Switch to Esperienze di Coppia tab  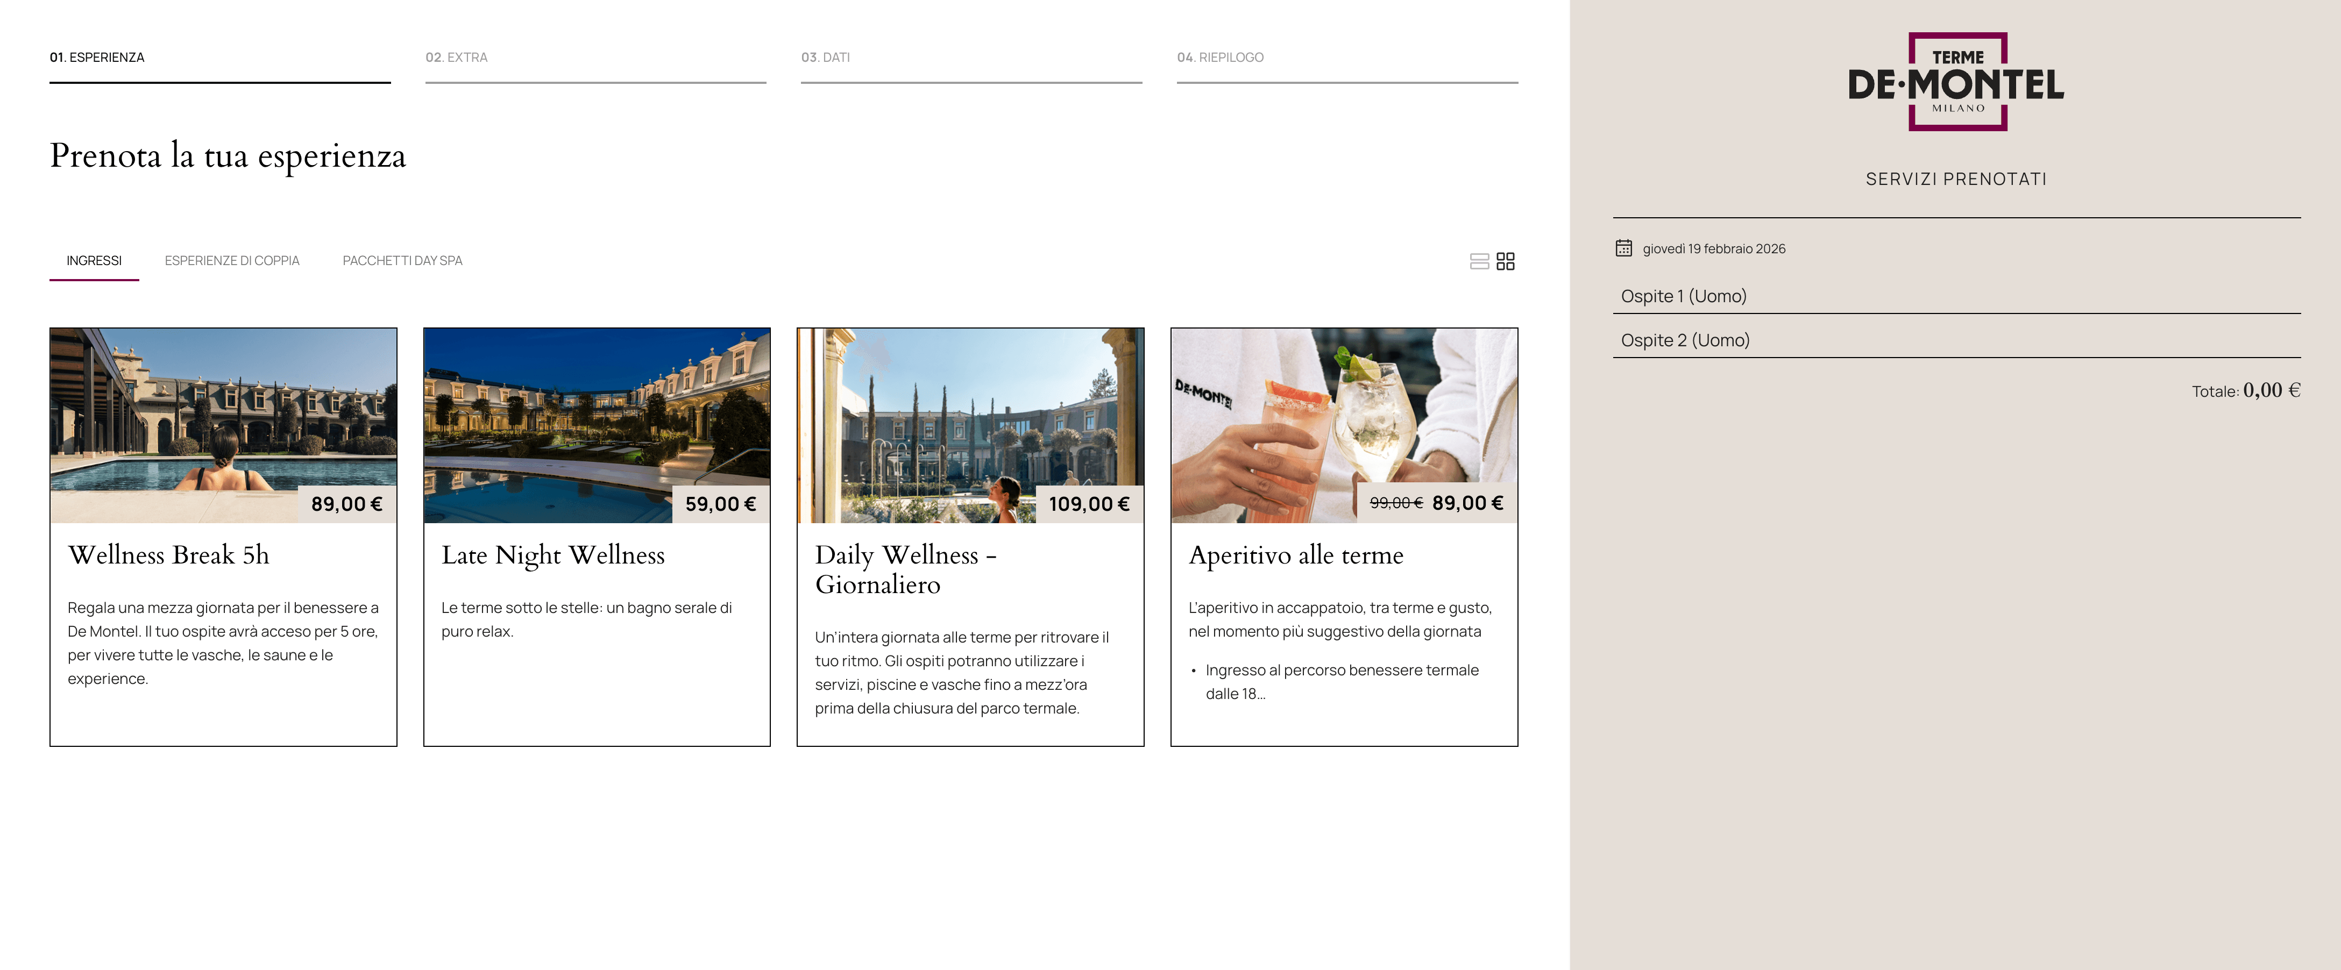point(232,261)
